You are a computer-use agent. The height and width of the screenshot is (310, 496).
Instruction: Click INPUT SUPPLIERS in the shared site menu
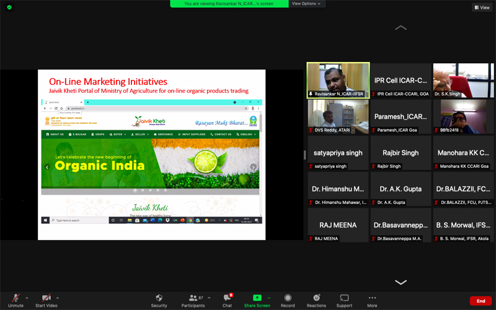click(192, 135)
